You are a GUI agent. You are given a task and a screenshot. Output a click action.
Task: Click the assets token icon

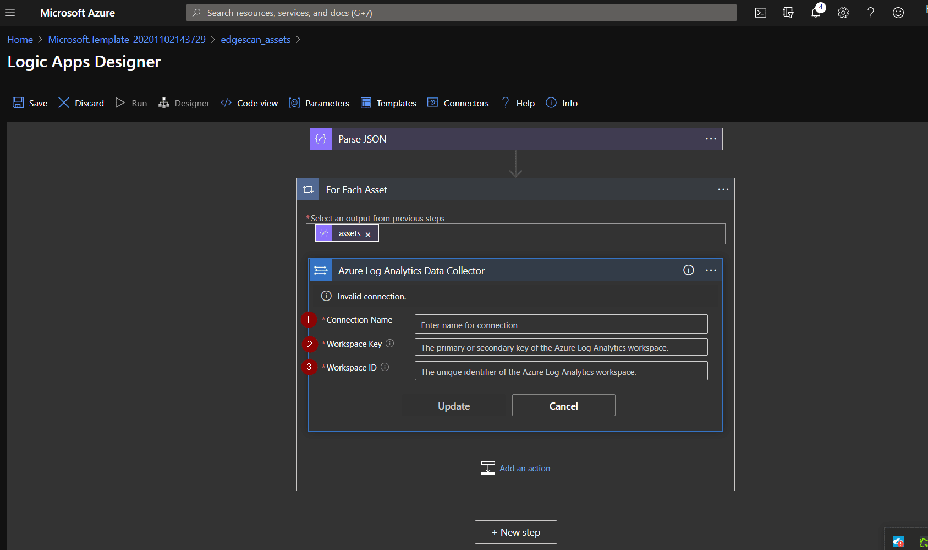click(x=324, y=233)
